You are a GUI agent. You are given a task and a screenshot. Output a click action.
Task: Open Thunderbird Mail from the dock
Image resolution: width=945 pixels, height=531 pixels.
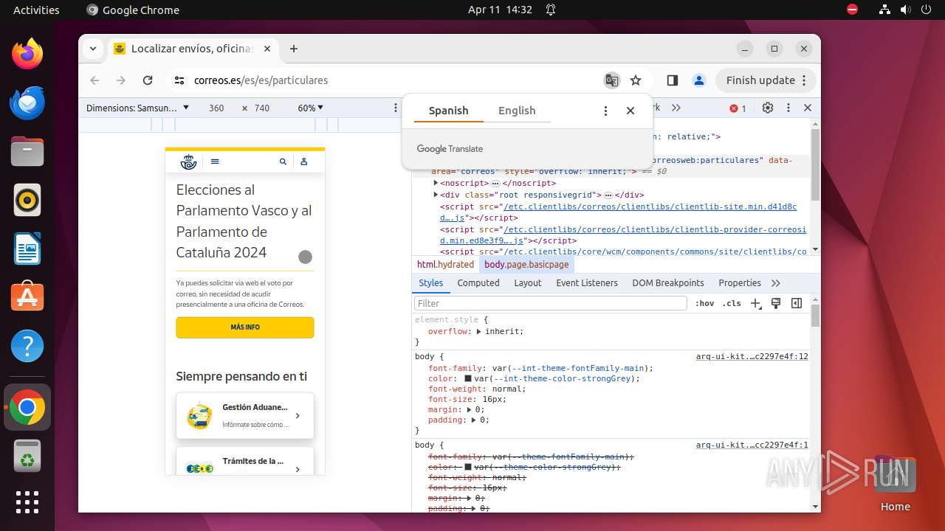point(27,103)
